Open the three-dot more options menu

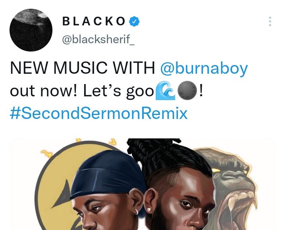[270, 21]
